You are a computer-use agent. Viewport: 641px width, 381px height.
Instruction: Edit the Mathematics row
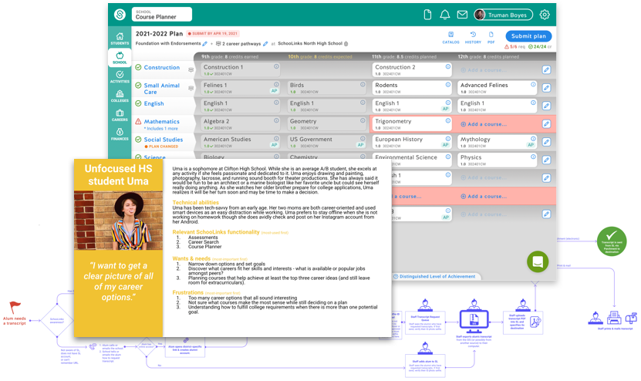pyautogui.click(x=546, y=124)
